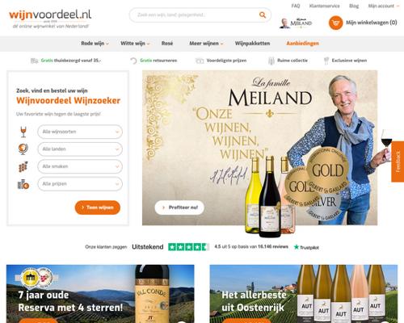Click the grapes icon beside Alle smaken

pyautogui.click(x=23, y=166)
